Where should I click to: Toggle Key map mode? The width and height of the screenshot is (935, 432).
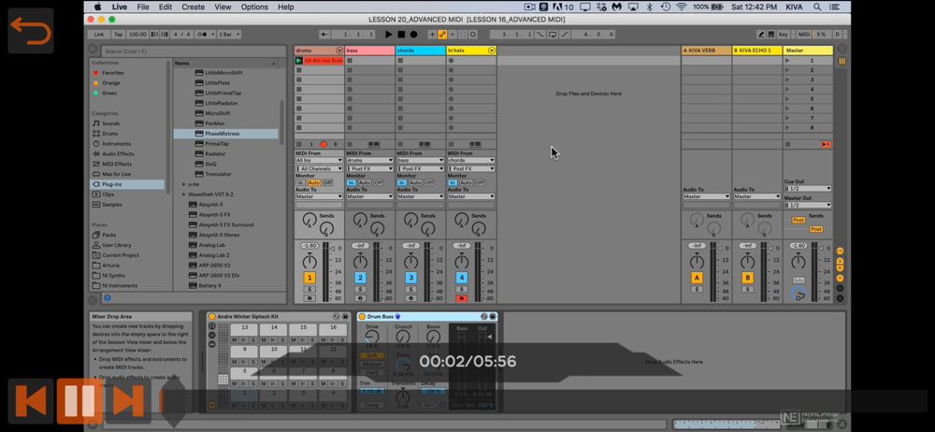coord(783,35)
